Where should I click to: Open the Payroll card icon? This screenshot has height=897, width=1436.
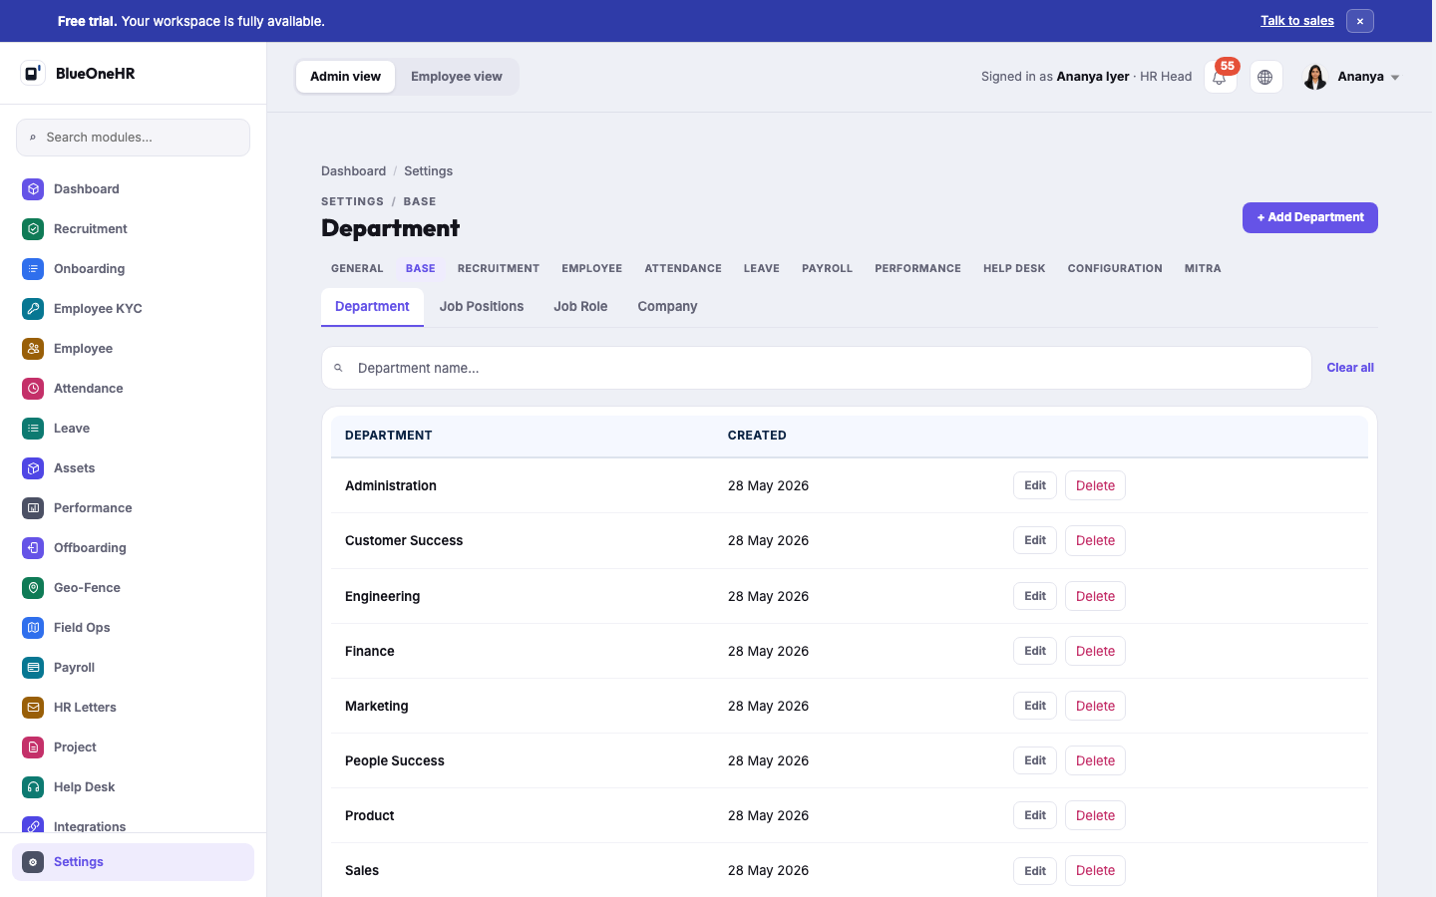point(33,667)
